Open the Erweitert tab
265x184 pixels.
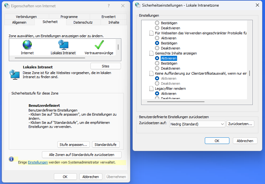click(x=108, y=17)
